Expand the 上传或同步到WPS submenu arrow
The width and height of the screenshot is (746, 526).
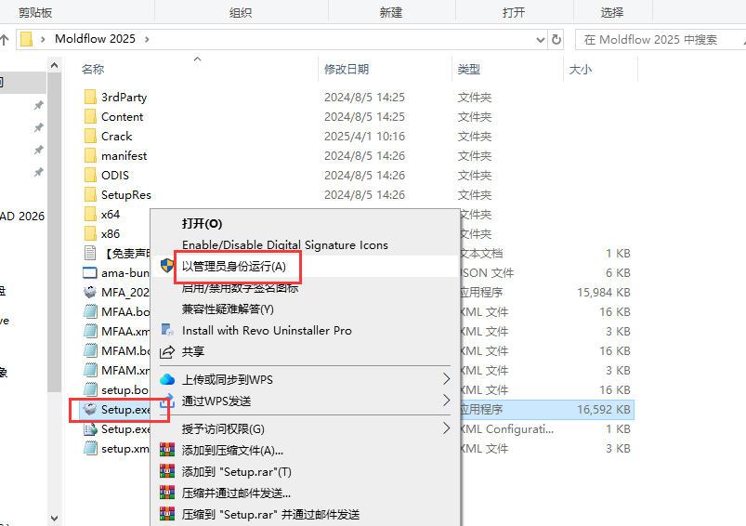coord(446,379)
